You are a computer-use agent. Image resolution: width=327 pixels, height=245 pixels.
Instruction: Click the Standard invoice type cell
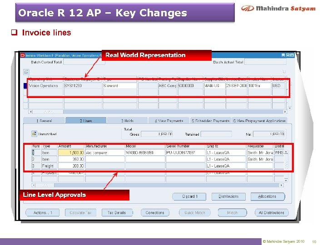[120, 86]
